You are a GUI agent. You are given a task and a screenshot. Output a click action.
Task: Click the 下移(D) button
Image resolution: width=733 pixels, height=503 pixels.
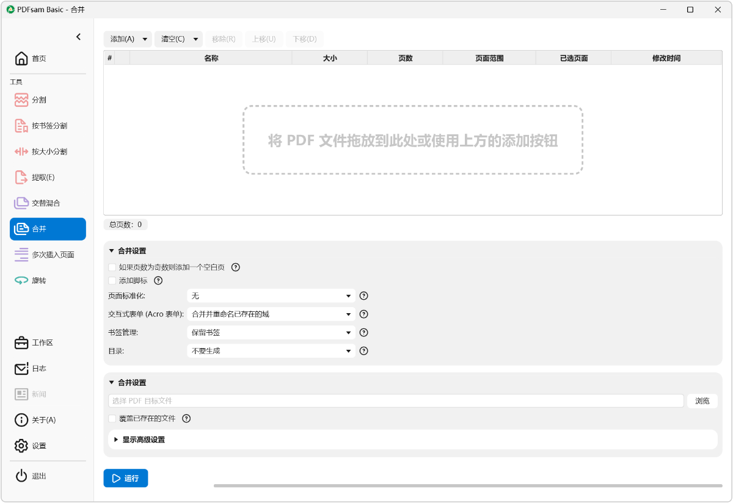[305, 39]
